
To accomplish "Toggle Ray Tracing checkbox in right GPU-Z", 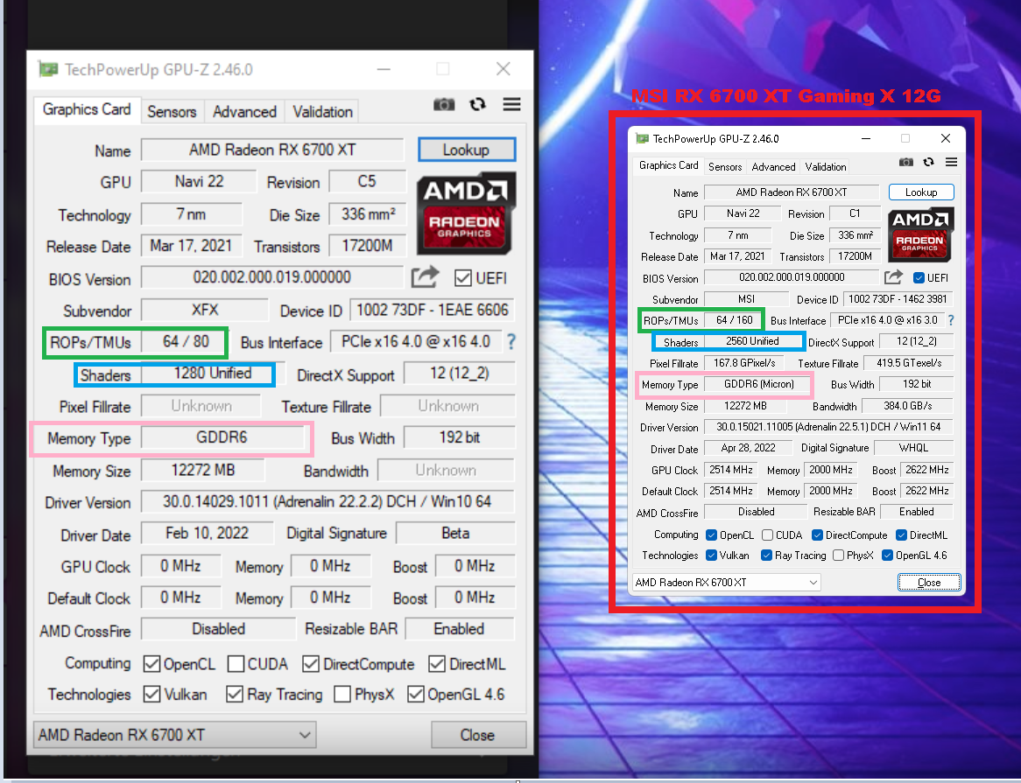I will click(x=766, y=555).
